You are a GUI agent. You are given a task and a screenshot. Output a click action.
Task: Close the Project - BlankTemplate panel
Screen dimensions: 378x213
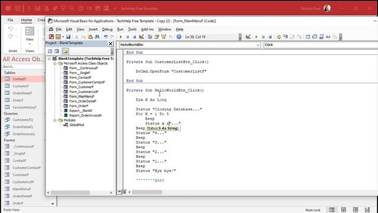point(110,43)
